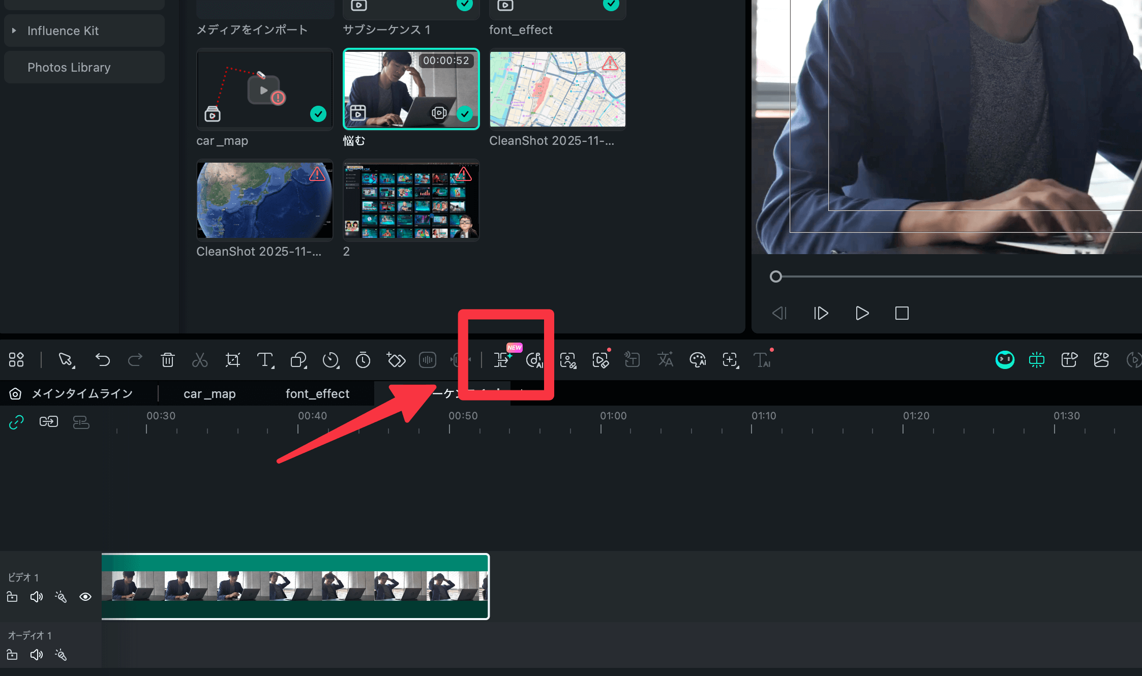This screenshot has width=1142, height=676.
Task: Open the masking tool
Action: pos(298,360)
